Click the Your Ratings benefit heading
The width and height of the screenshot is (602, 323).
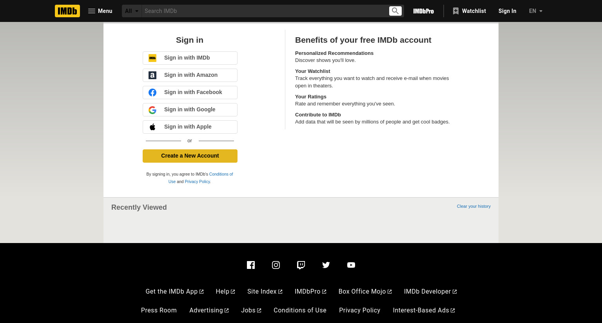click(x=310, y=96)
